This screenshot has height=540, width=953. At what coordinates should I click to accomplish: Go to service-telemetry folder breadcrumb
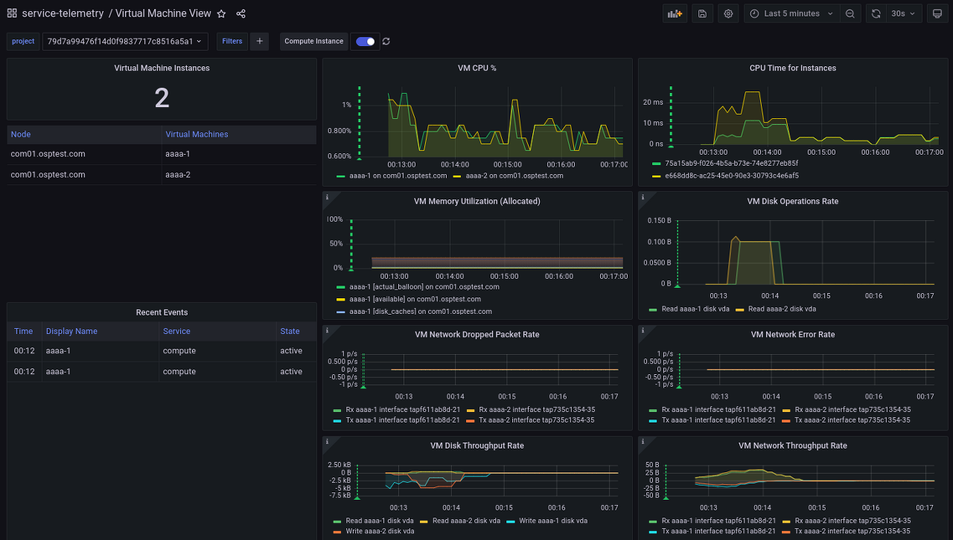[63, 13]
